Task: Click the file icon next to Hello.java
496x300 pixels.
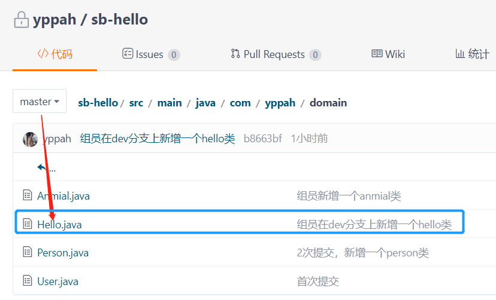Action: tap(27, 224)
